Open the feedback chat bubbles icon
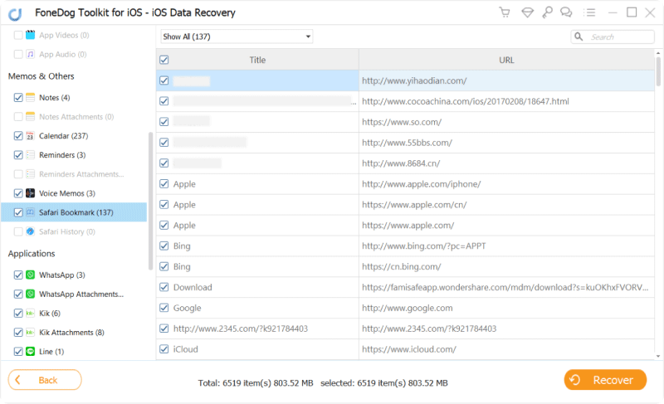 [566, 12]
